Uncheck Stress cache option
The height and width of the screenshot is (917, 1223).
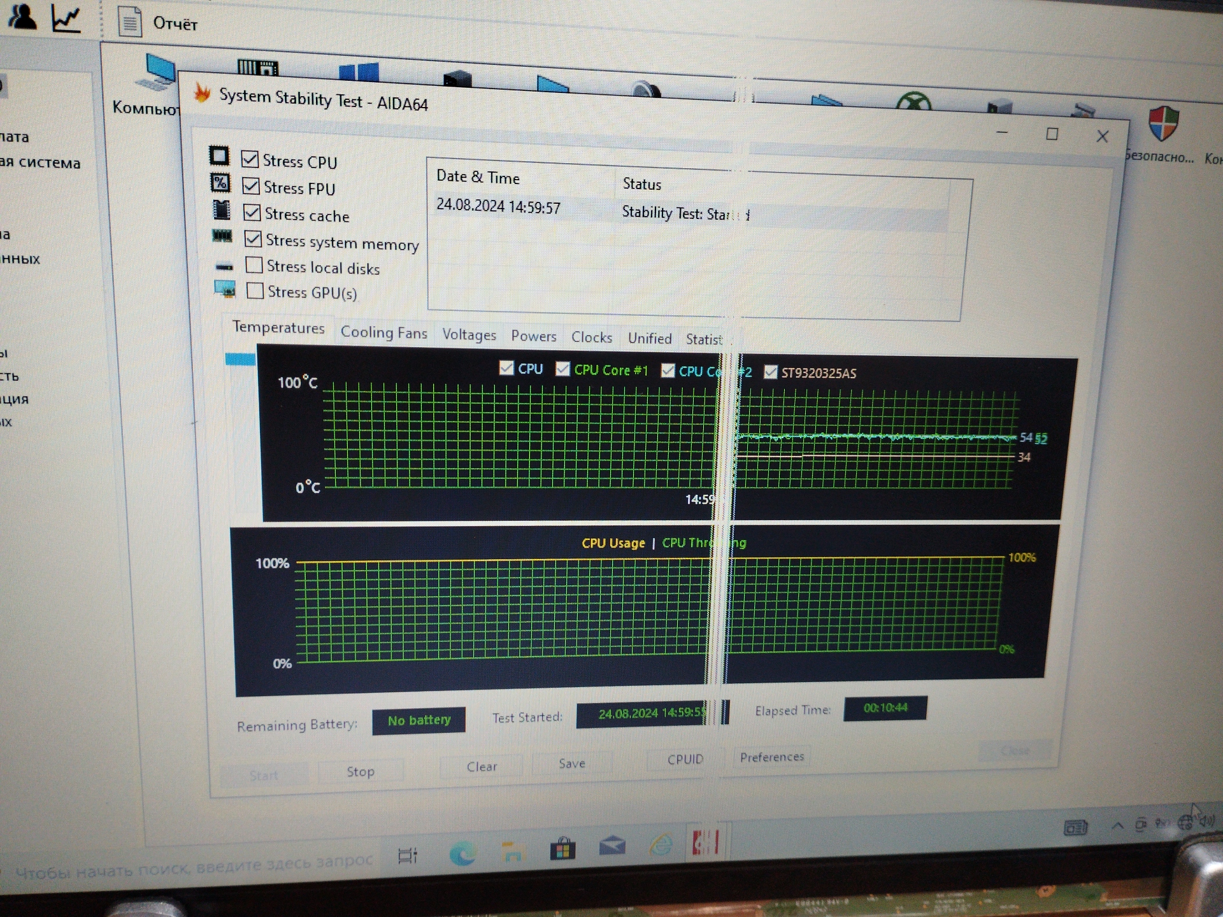pos(252,212)
